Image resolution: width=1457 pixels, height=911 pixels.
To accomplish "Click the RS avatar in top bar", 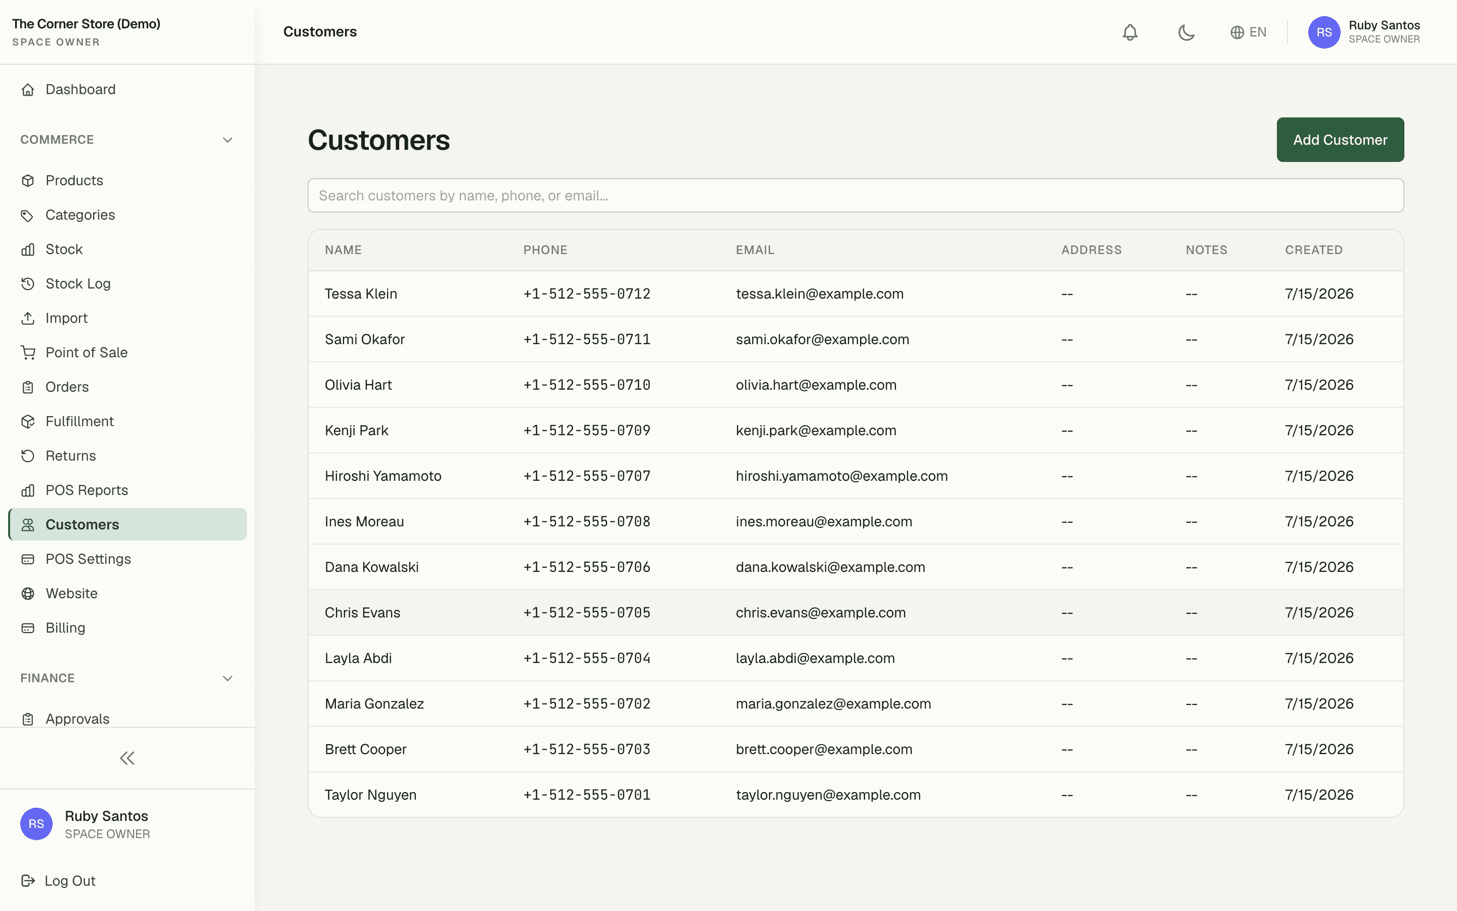I will click(x=1324, y=32).
